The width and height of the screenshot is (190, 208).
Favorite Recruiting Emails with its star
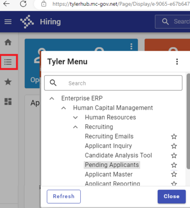tap(174, 136)
